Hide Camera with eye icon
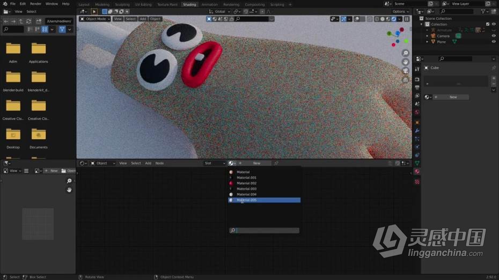This screenshot has height=280, width=499. pyautogui.click(x=494, y=36)
